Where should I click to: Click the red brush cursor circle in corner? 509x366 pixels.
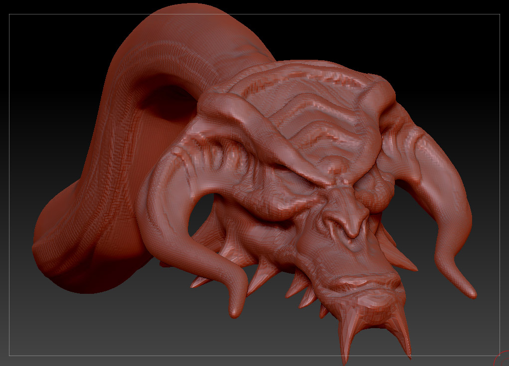[x=502, y=359]
